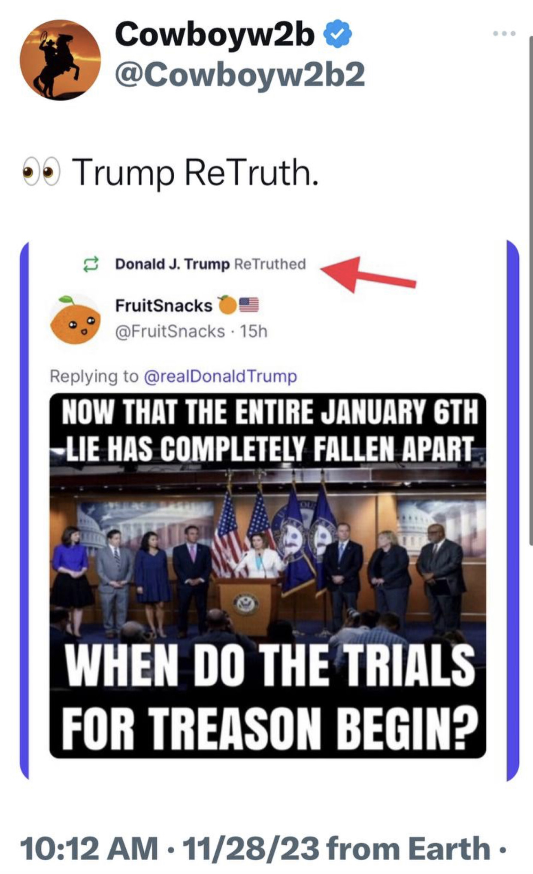Tap the eyes emoji in the post
The width and height of the screenshot is (533, 874).
coord(41,173)
